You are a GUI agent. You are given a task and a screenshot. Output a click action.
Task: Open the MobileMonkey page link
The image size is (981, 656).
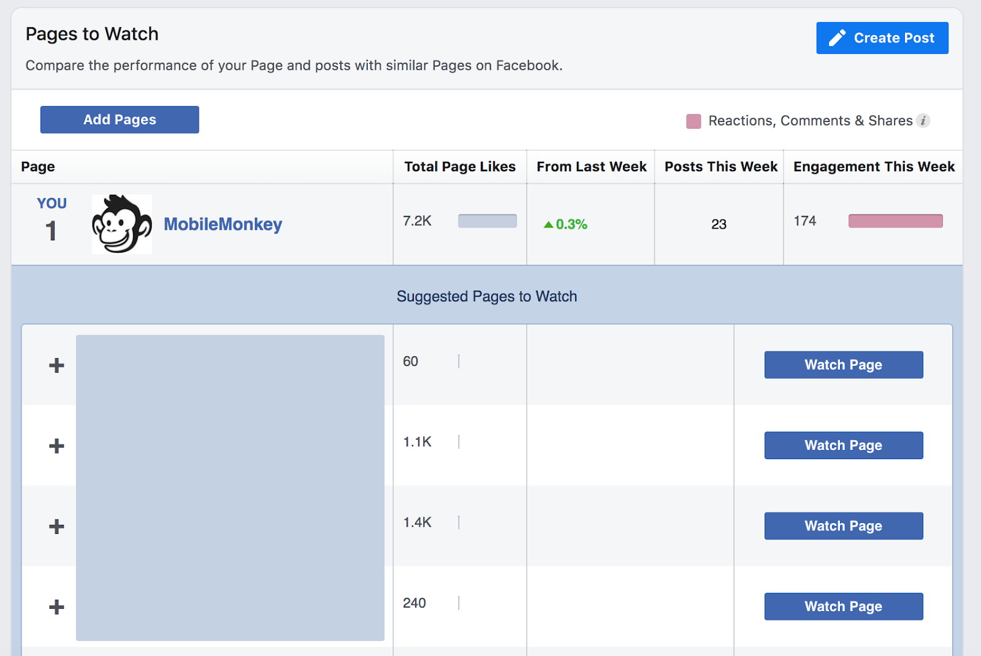click(223, 224)
